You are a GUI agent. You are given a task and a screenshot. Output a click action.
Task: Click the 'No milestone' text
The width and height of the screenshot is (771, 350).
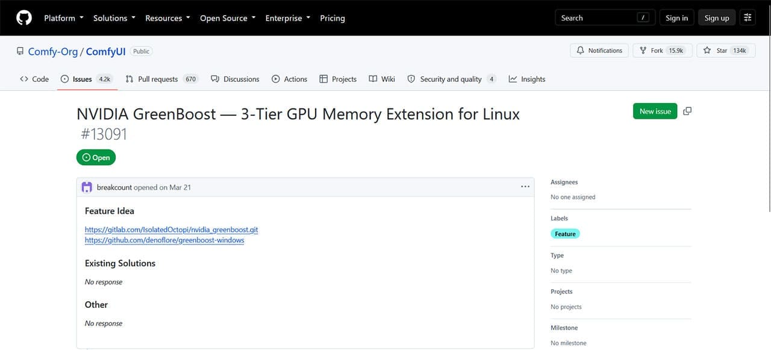pyautogui.click(x=569, y=343)
